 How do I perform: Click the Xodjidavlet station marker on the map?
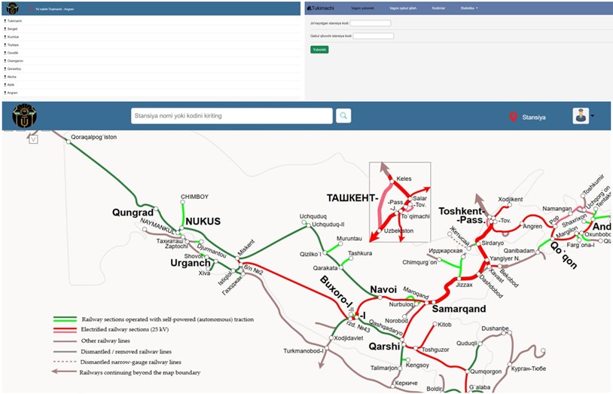[x=331, y=337]
